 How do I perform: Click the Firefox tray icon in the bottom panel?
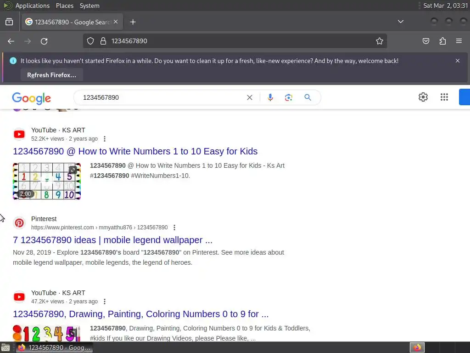[417, 347]
